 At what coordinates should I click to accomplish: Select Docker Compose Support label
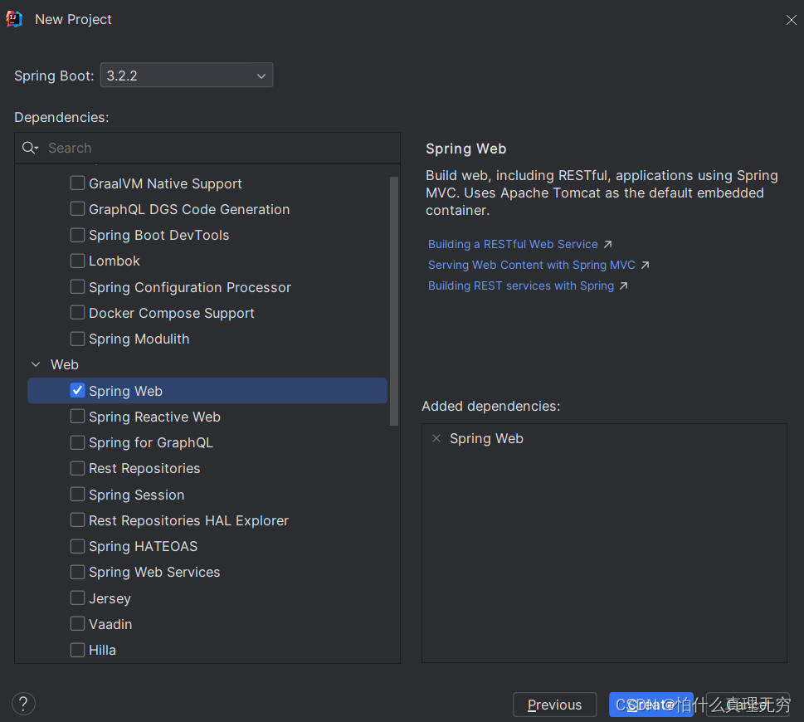(172, 314)
